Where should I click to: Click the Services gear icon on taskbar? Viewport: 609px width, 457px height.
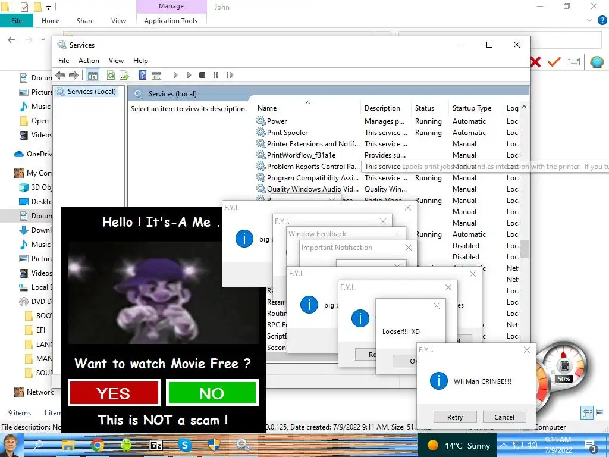tap(243, 445)
